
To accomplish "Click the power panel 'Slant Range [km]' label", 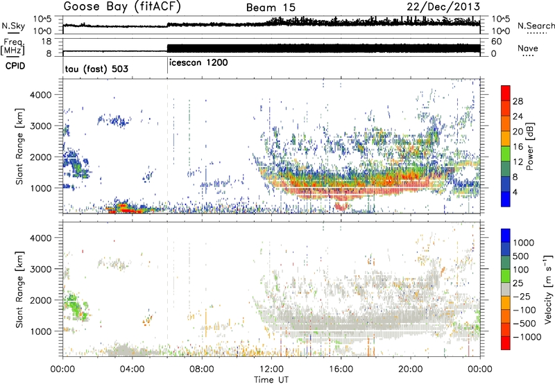I will tap(19, 146).
